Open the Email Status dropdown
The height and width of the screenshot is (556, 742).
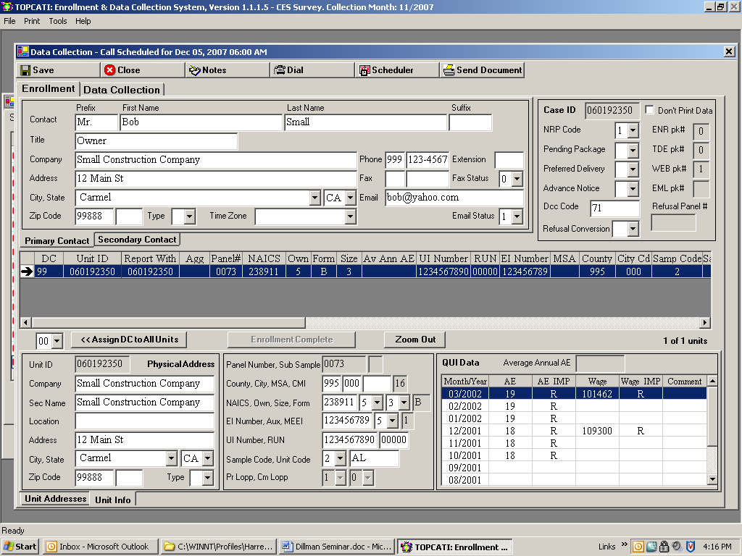pos(517,216)
